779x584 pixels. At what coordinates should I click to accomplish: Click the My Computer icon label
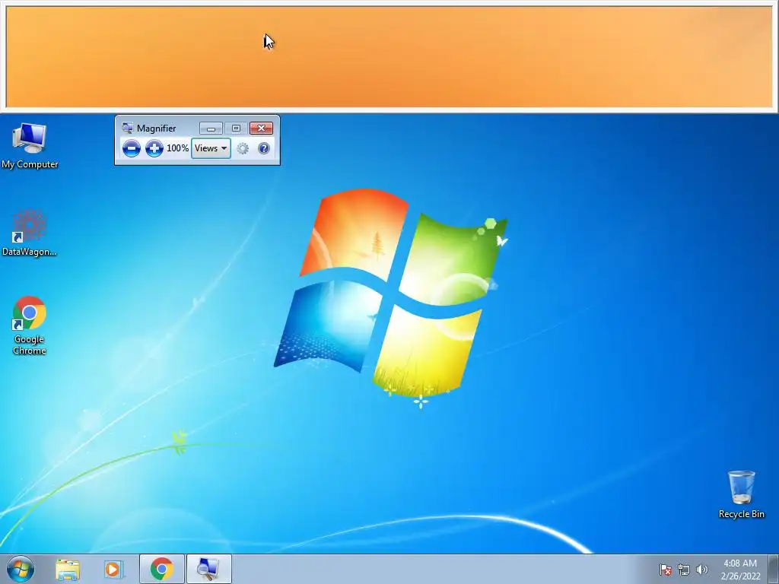coord(30,164)
